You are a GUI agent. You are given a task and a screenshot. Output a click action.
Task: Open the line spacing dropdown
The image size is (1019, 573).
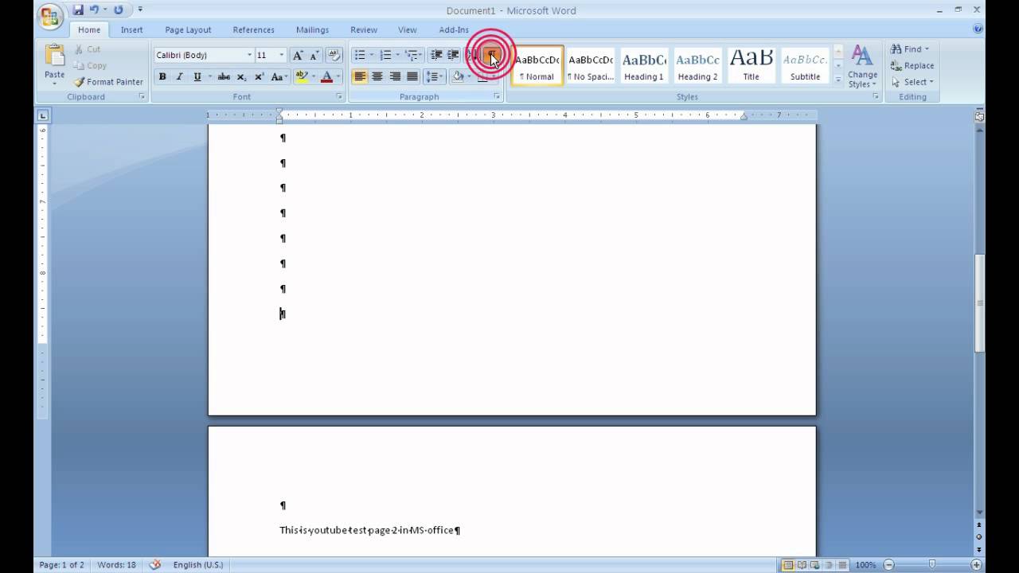(435, 77)
